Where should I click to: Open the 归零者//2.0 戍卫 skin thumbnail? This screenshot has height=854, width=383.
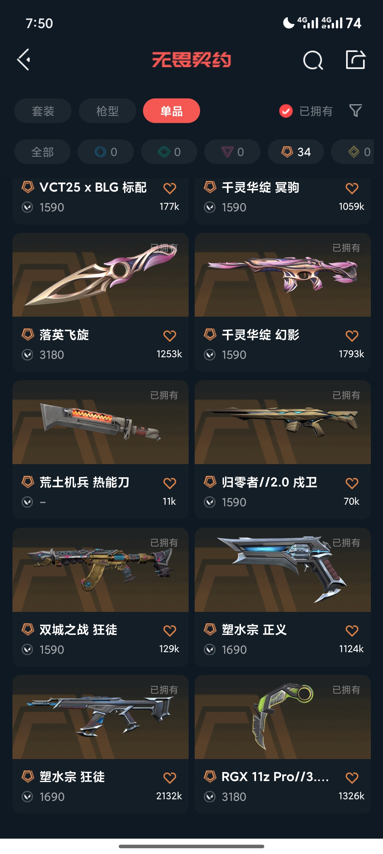point(282,422)
